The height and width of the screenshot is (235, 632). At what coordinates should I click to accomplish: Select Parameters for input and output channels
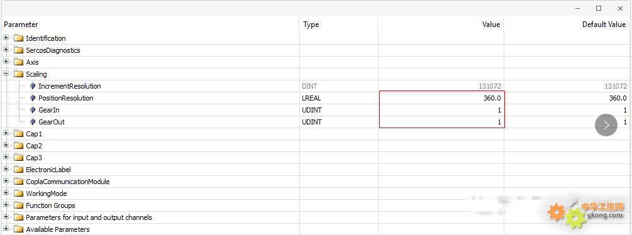tap(89, 217)
